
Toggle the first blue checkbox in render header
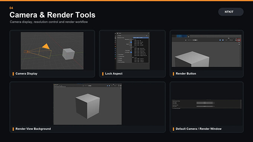click(x=220, y=40)
